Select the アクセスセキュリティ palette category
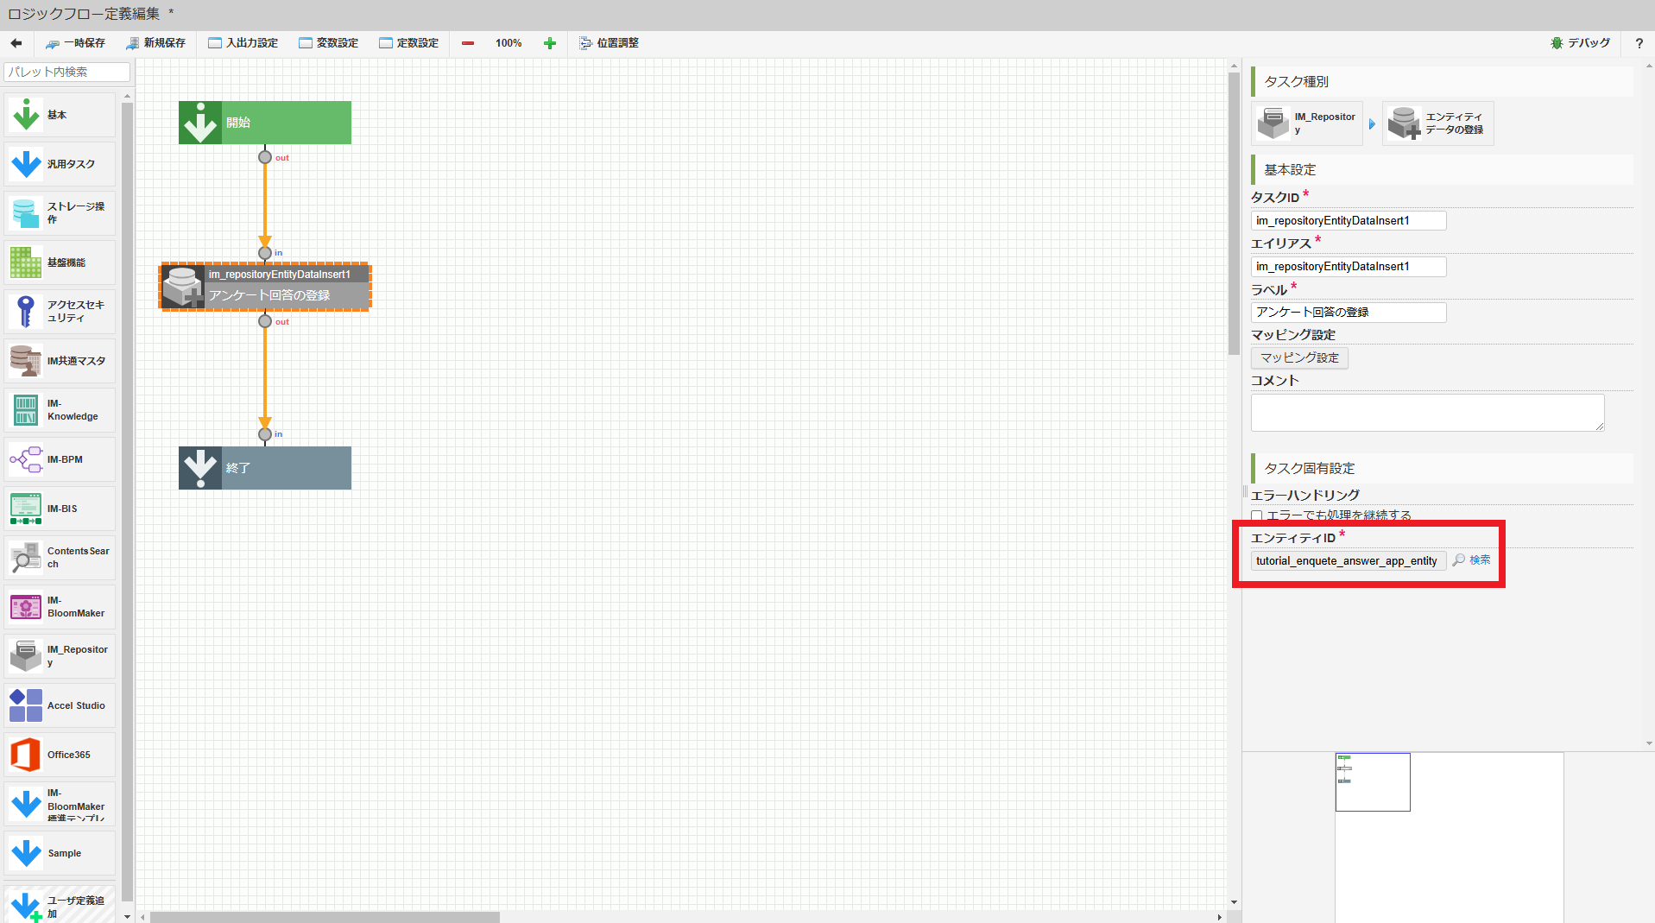Image resolution: width=1655 pixels, height=923 pixels. [59, 311]
